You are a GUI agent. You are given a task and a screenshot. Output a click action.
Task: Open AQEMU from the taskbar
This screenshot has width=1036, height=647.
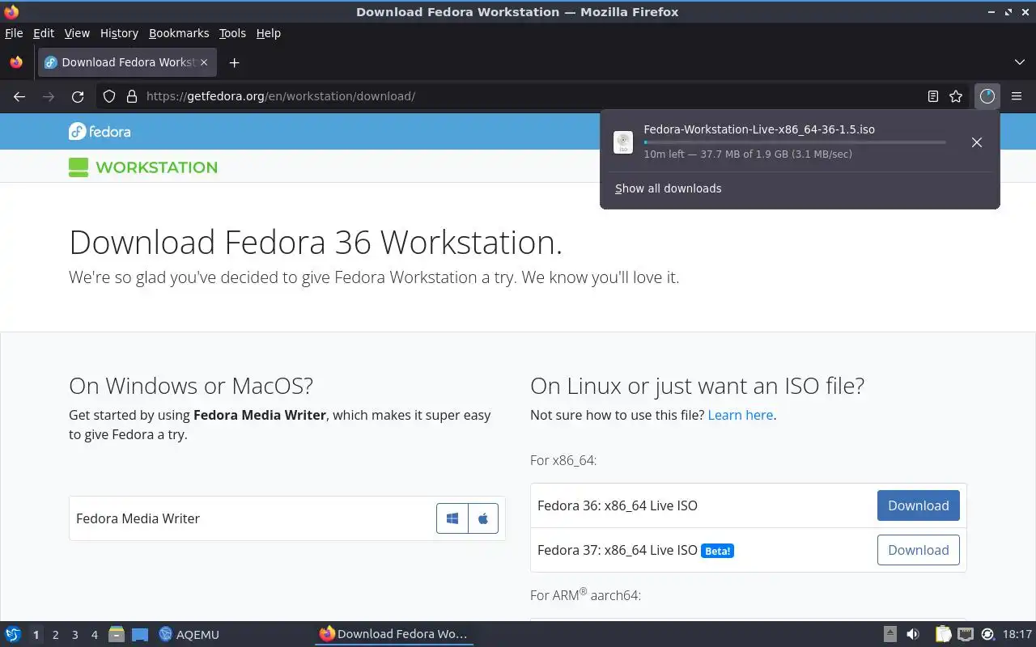pos(189,634)
